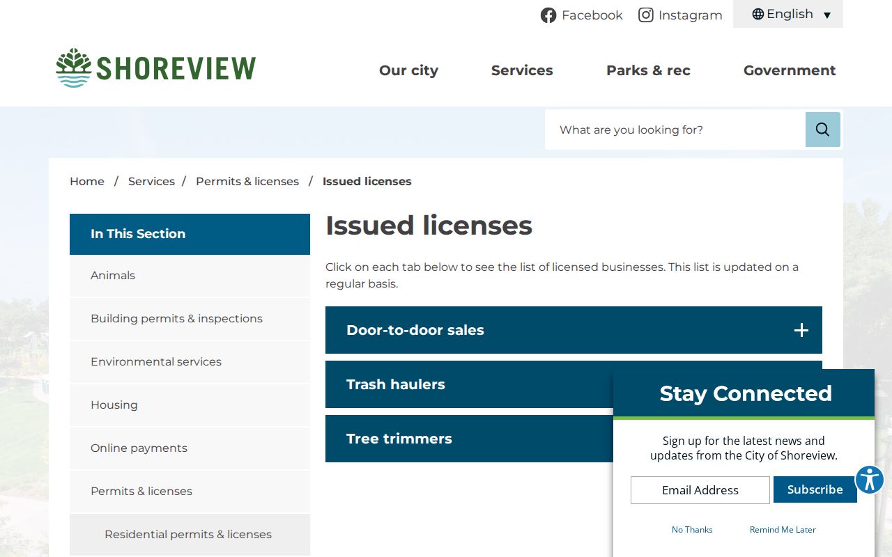This screenshot has height=557, width=892.
Task: Open Housing sidebar link
Action: 190,405
